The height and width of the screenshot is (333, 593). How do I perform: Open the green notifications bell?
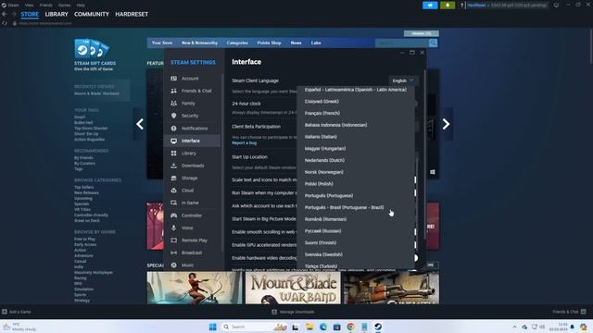tap(448, 6)
